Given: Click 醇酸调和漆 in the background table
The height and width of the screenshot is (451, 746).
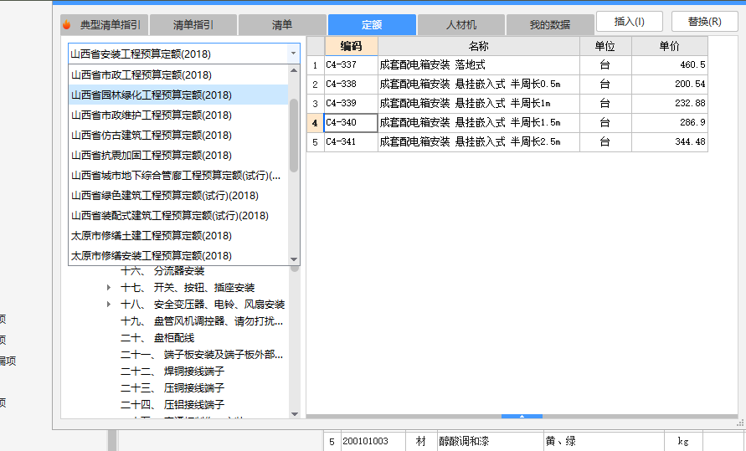Looking at the screenshot, I should (491, 441).
